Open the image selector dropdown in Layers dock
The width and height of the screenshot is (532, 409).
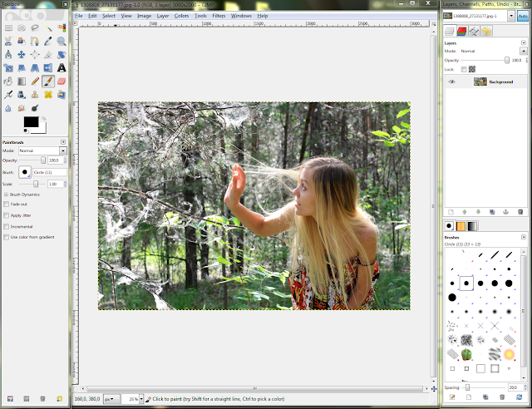[511, 16]
